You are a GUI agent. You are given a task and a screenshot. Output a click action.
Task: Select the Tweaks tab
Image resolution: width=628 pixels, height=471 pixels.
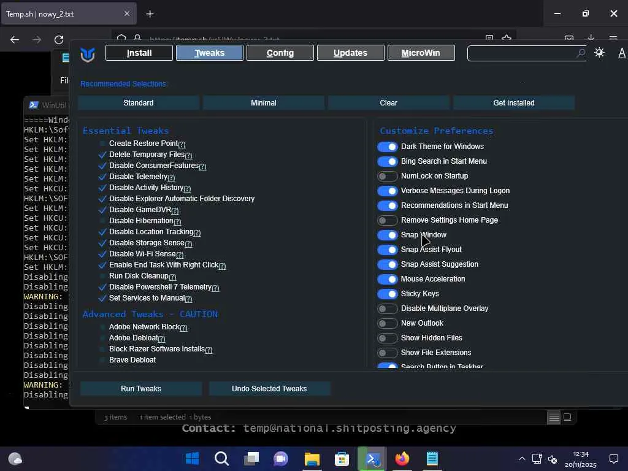(x=210, y=53)
